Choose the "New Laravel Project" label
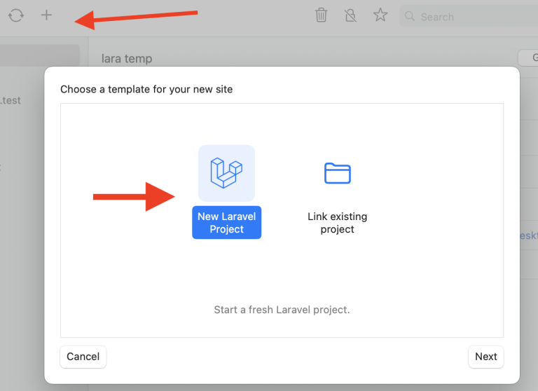Viewport: 538px width, 391px height. [226, 223]
